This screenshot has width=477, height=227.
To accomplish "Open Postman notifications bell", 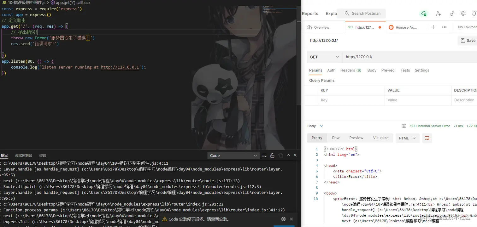I will click(x=474, y=14).
